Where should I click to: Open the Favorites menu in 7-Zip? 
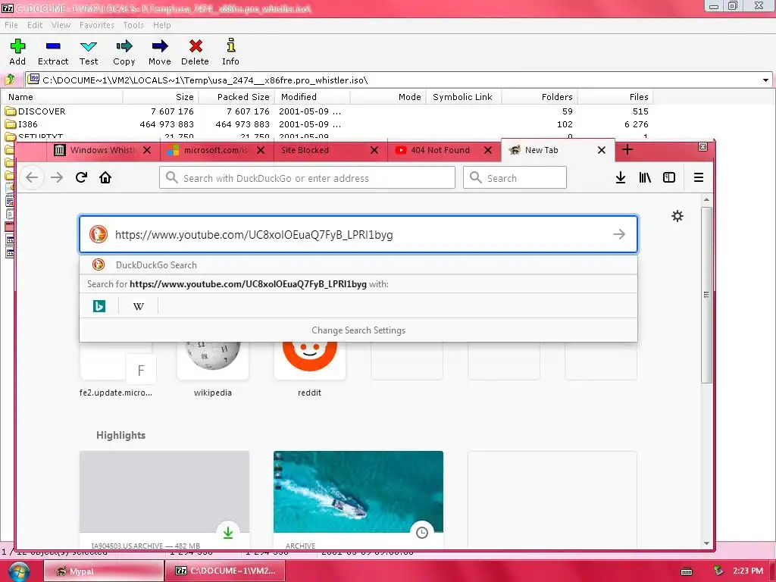click(96, 25)
